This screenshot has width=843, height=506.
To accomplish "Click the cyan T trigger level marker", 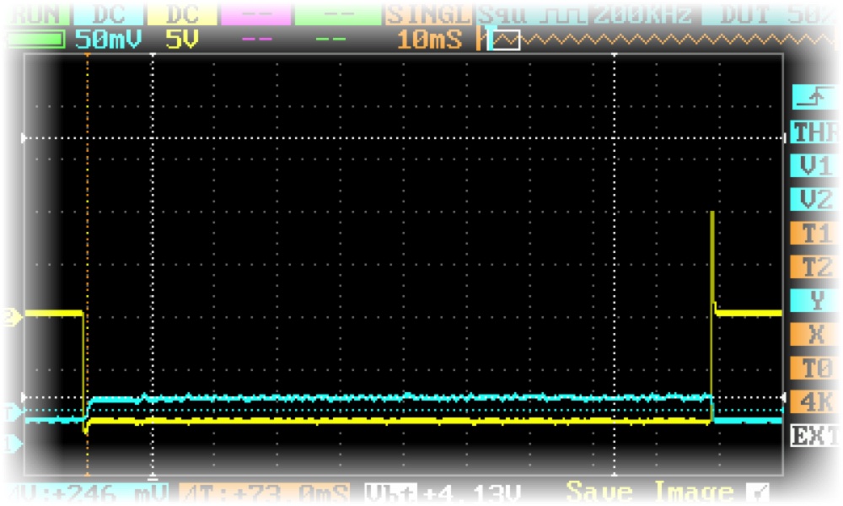I will (13, 413).
